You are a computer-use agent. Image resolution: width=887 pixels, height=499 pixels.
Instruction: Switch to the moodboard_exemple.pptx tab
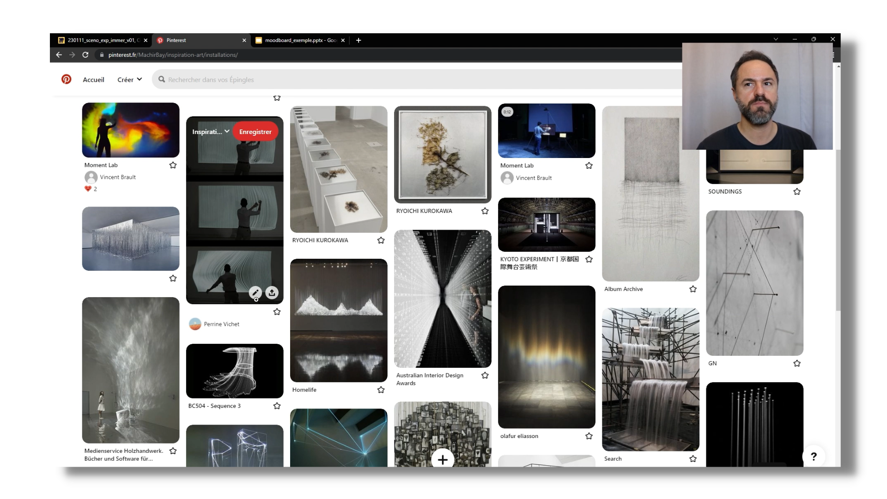pyautogui.click(x=299, y=40)
